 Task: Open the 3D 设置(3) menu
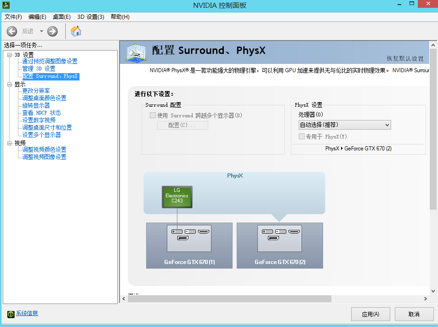[91, 17]
